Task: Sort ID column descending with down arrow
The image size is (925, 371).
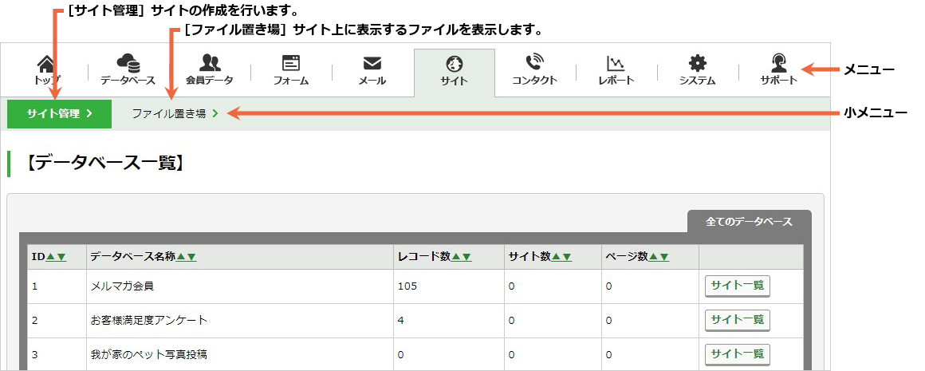Action: coord(61,257)
